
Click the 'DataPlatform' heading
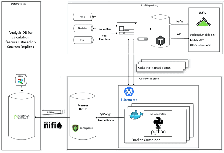pyautogui.click(x=18, y=4)
